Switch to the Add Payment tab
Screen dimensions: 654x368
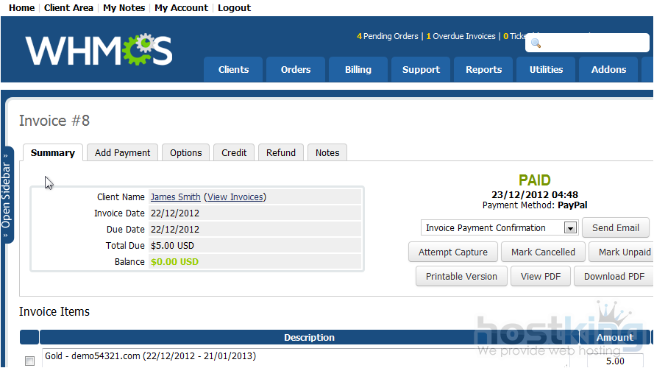coord(122,153)
